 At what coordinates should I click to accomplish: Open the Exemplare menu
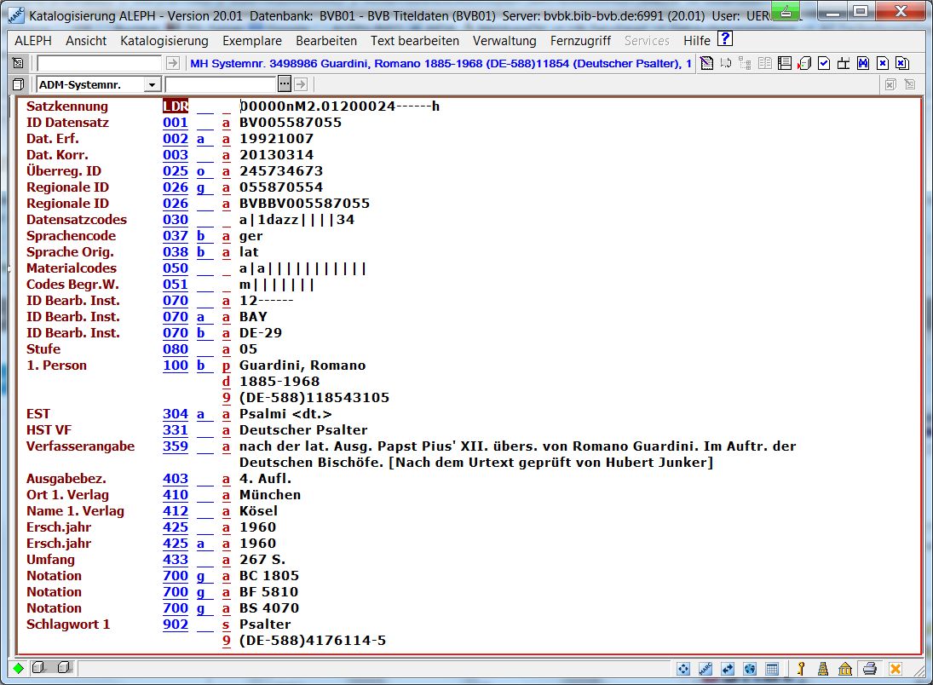[252, 41]
